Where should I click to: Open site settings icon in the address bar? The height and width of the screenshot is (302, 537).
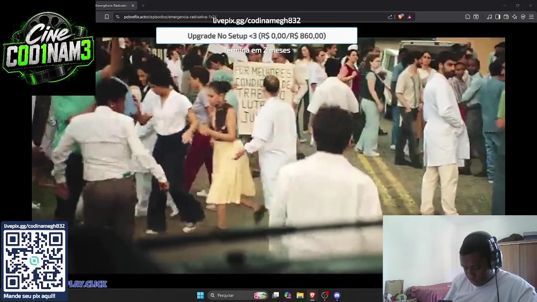(x=117, y=17)
